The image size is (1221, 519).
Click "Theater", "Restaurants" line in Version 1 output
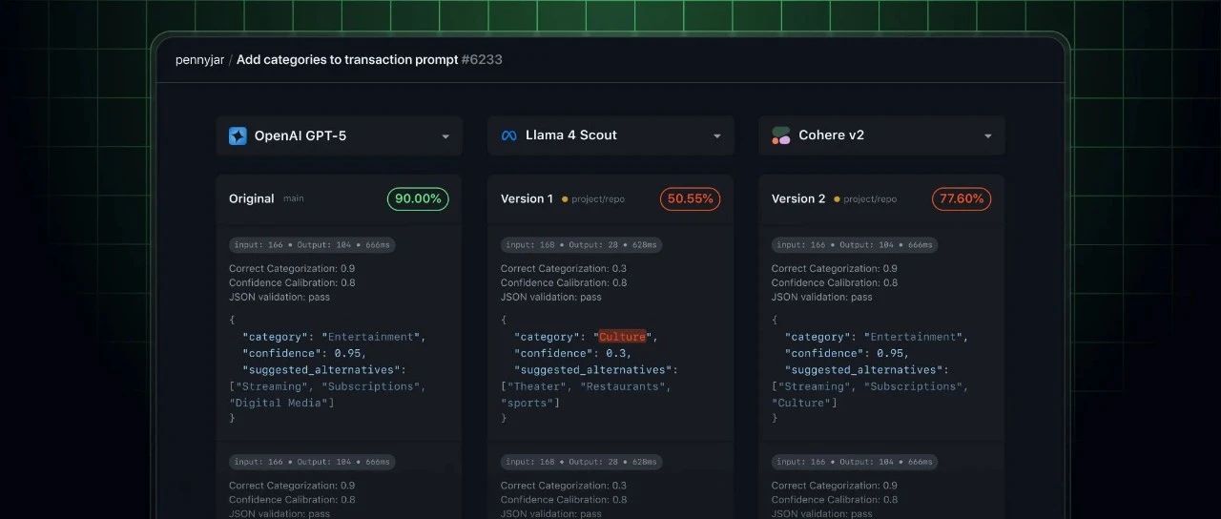[x=586, y=386]
